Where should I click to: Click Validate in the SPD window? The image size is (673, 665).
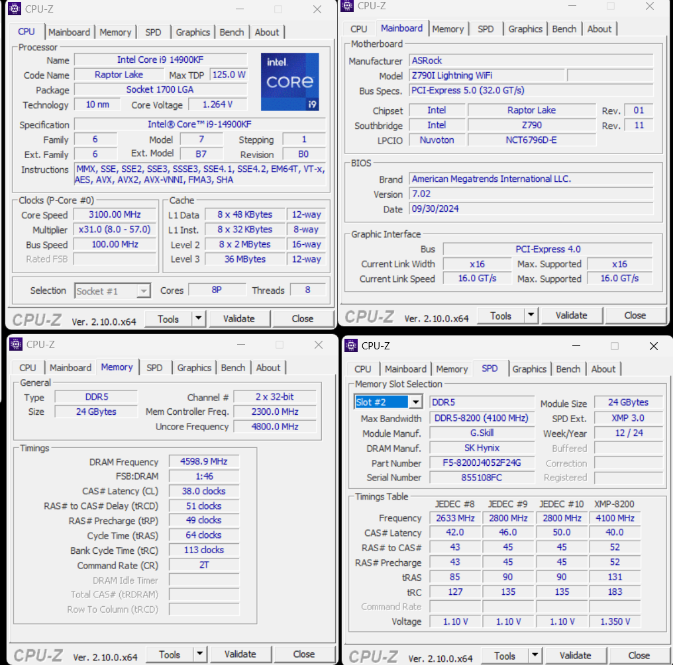(575, 656)
